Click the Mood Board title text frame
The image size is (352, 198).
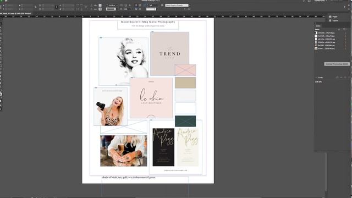(x=148, y=24)
